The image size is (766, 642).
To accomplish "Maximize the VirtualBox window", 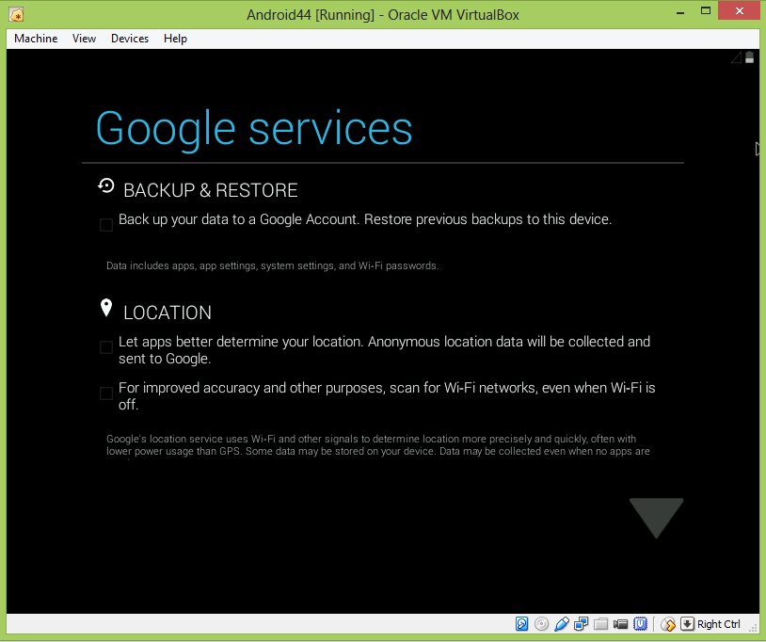I will (706, 10).
